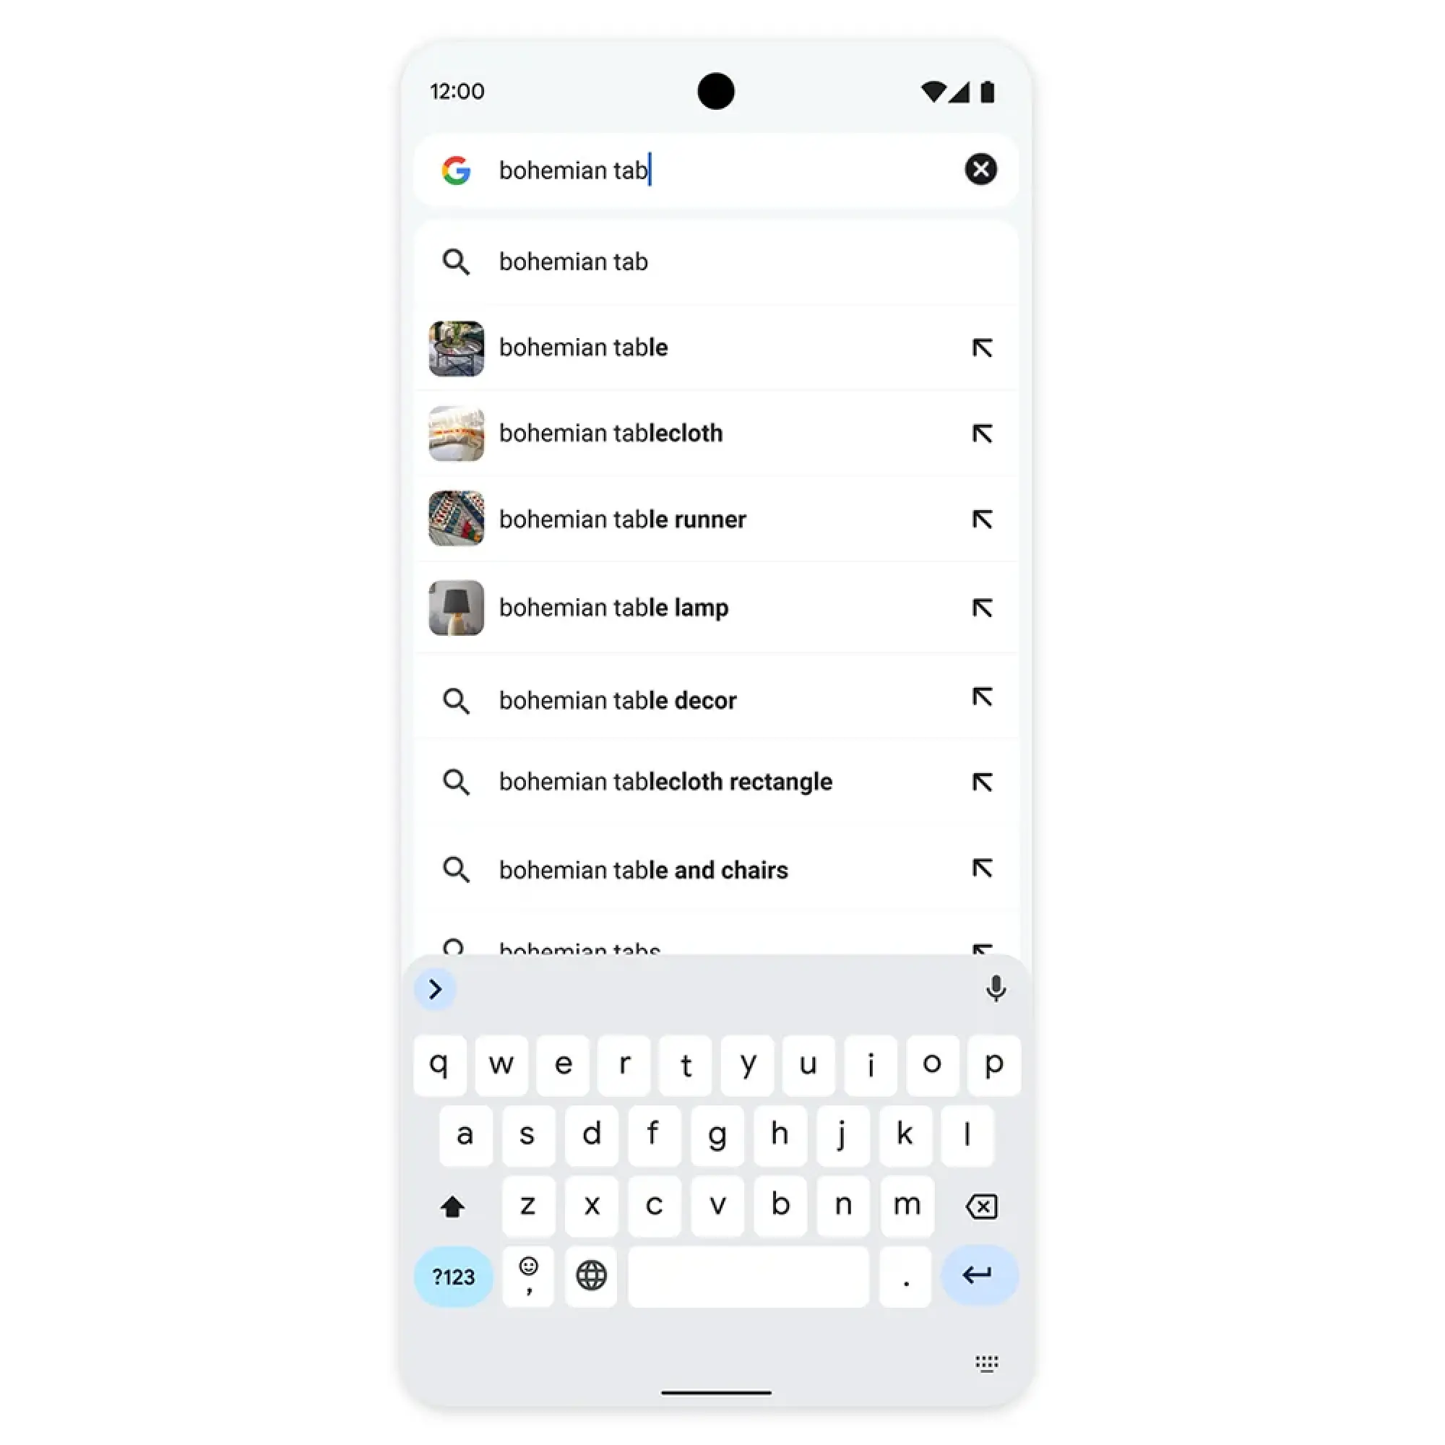Tap the battery status icon toggle
Viewport: 1445px width, 1445px height.
[991, 90]
